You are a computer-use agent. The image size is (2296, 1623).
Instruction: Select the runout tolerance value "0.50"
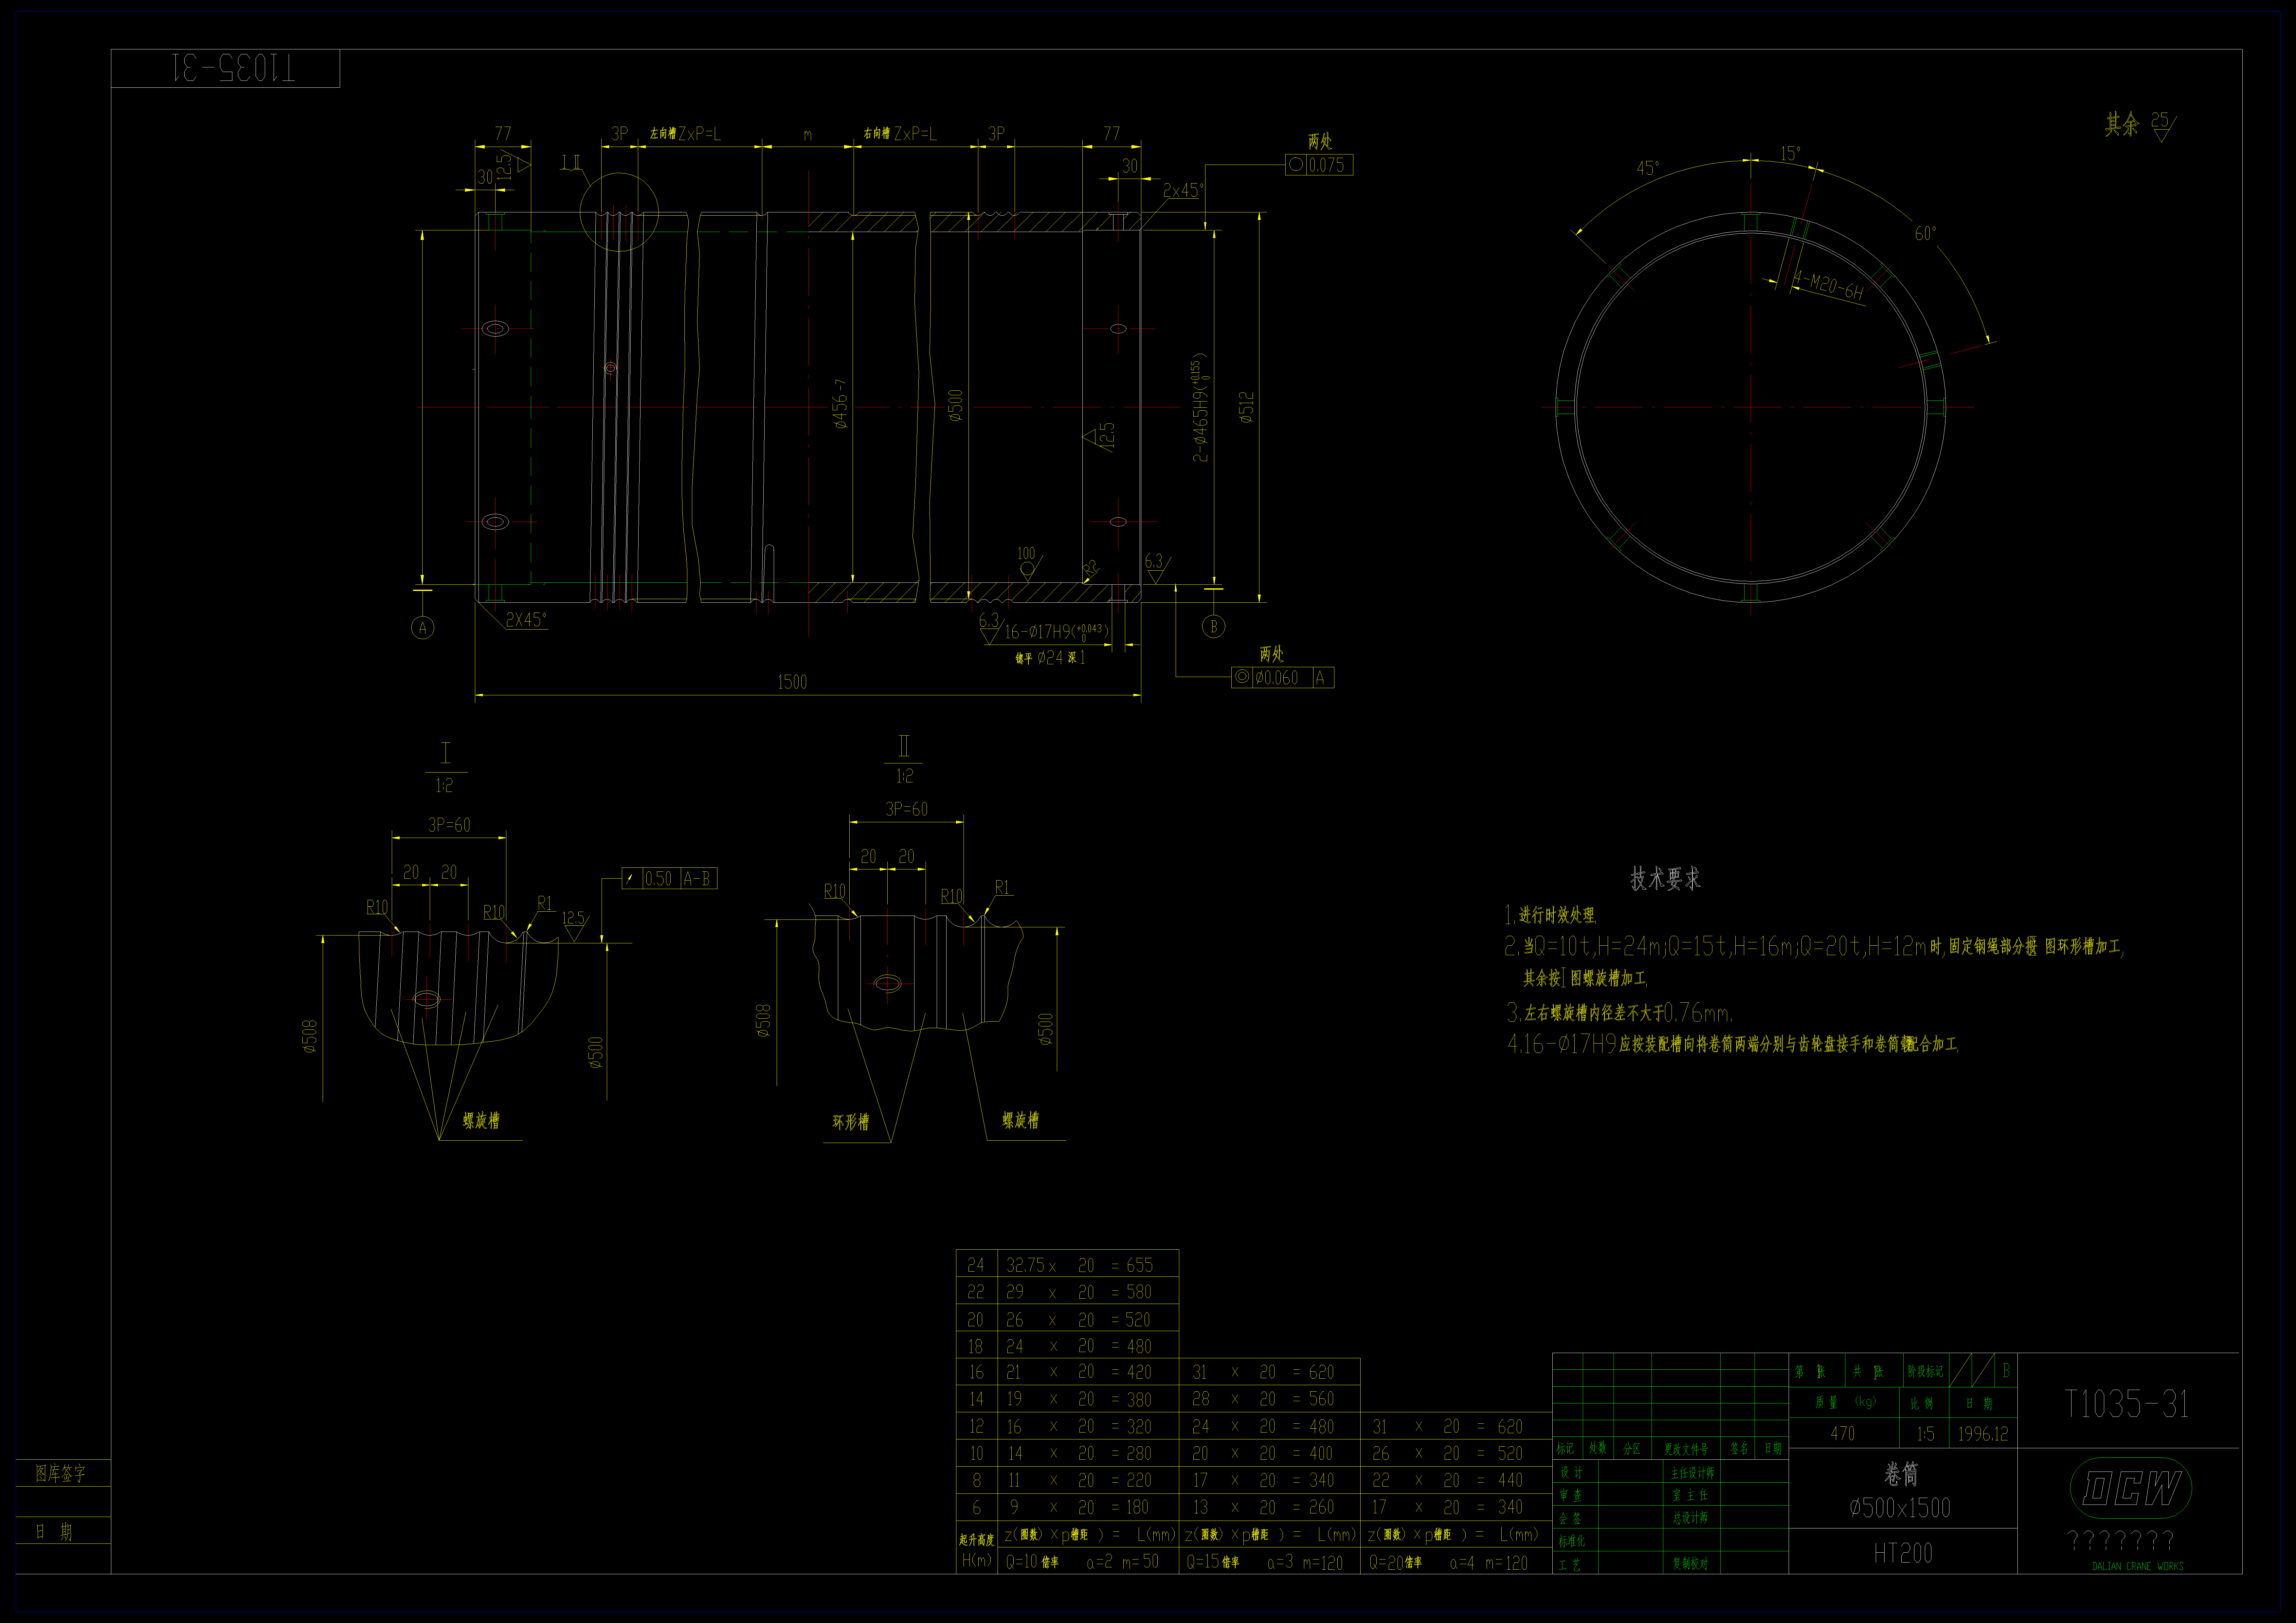658,879
